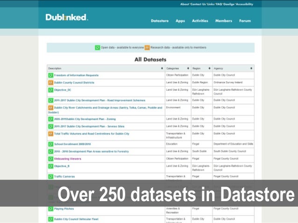
Task: Click open-data icon beside Traffic Cameras
Action: click(x=50, y=176)
